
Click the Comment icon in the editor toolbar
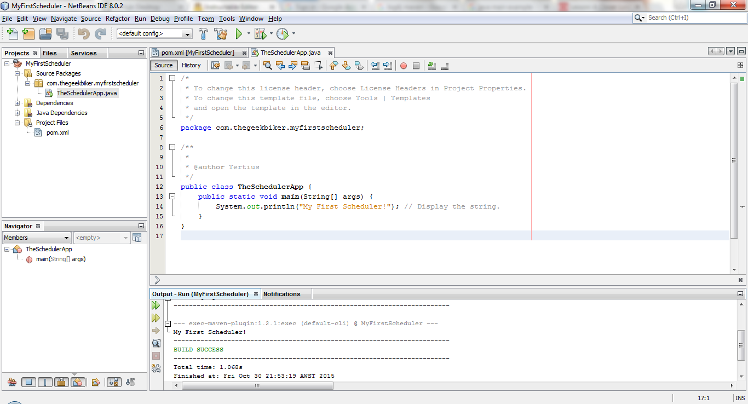point(432,66)
